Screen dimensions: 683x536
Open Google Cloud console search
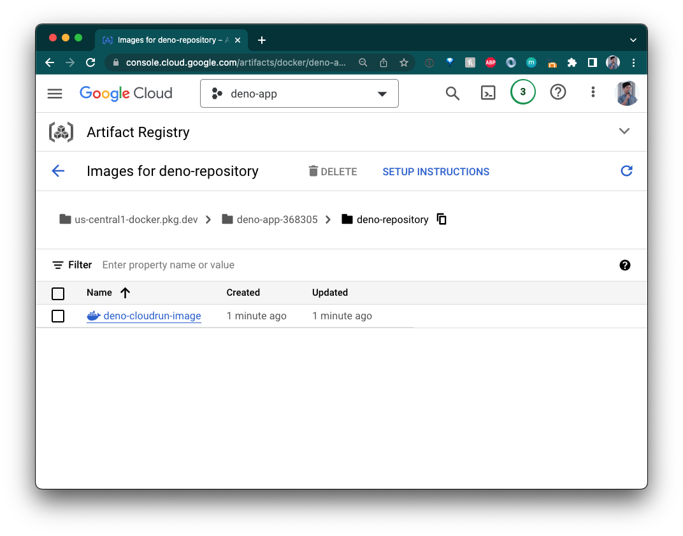452,93
